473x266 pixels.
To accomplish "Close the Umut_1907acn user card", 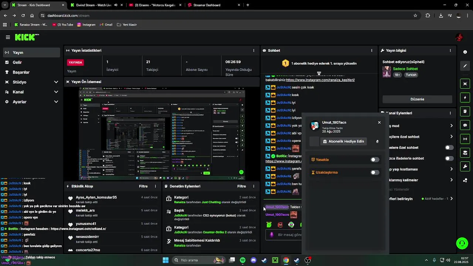I will (379, 123).
